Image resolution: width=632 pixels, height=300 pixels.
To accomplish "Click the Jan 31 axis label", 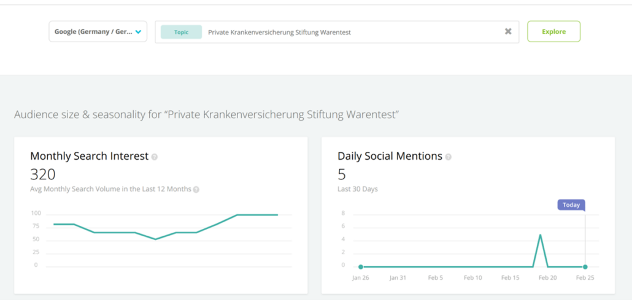I will tap(398, 278).
